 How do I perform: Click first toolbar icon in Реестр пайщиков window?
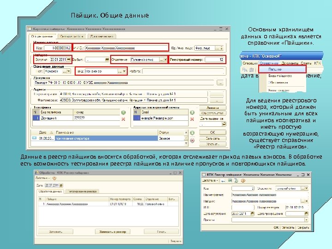click(223, 181)
